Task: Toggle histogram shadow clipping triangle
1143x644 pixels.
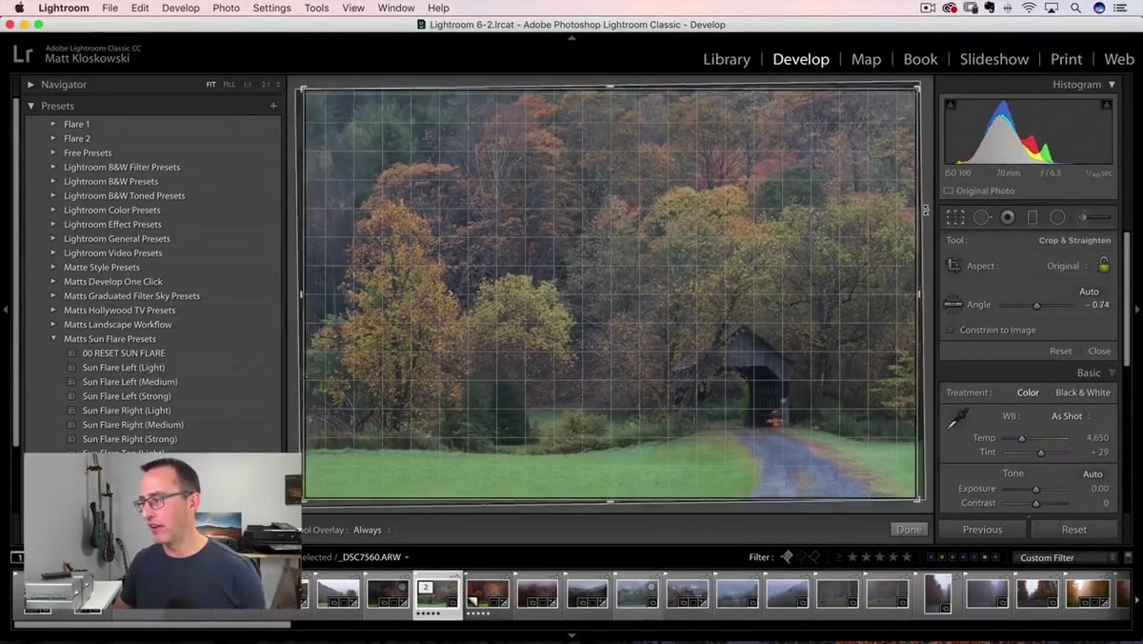Action: coord(949,103)
